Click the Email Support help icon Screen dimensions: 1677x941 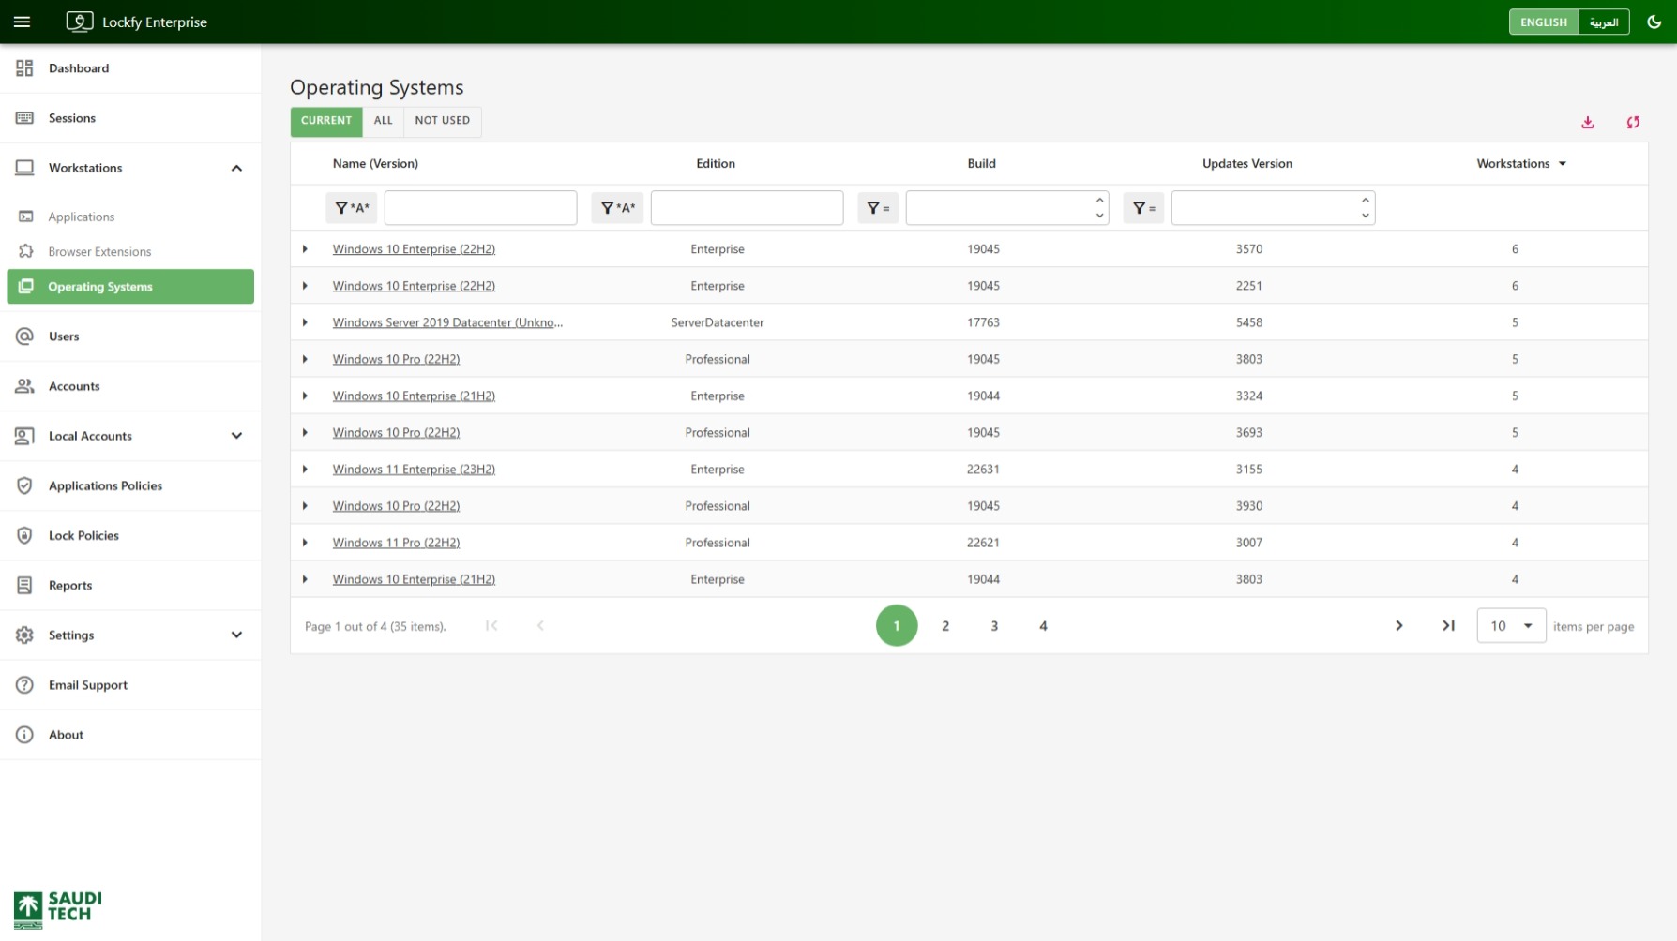click(x=25, y=684)
